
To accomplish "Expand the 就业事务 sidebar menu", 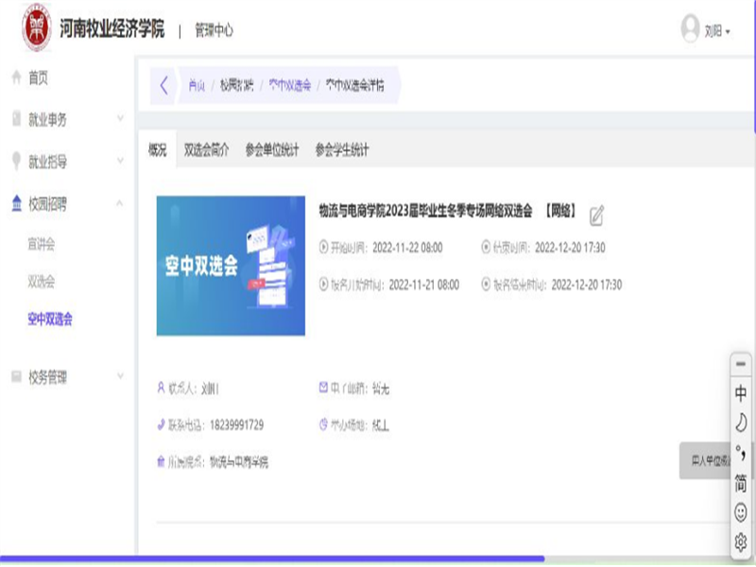I will (x=66, y=119).
